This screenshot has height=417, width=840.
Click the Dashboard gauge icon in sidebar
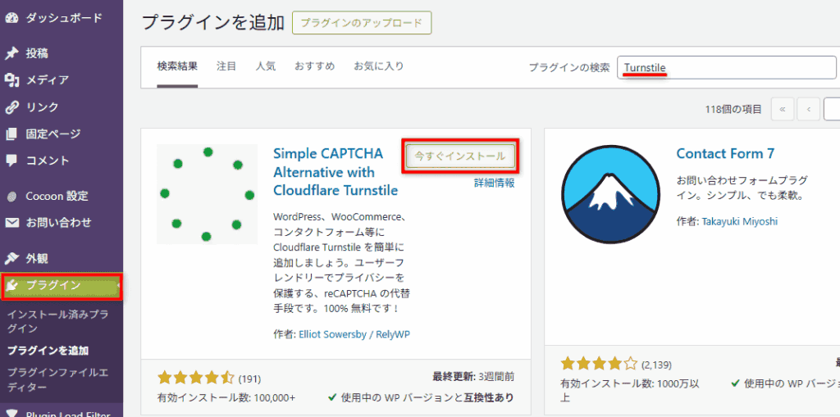click(11, 17)
